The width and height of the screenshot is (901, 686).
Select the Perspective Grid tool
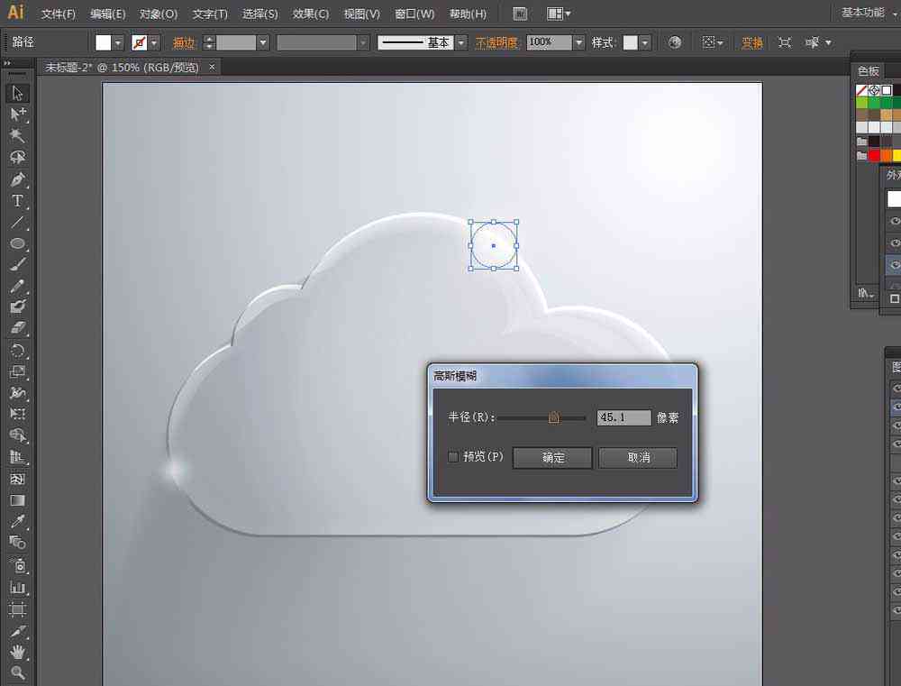[17, 457]
